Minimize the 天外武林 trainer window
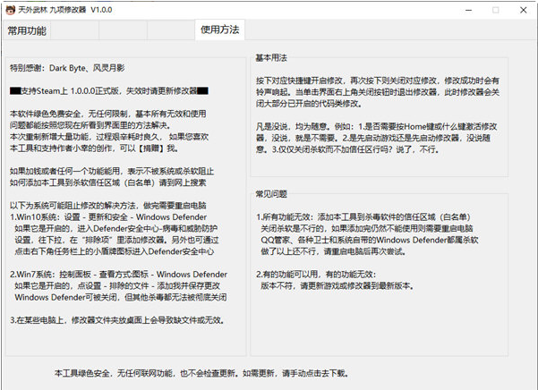Viewport: 538px width, 390px height. point(468,10)
